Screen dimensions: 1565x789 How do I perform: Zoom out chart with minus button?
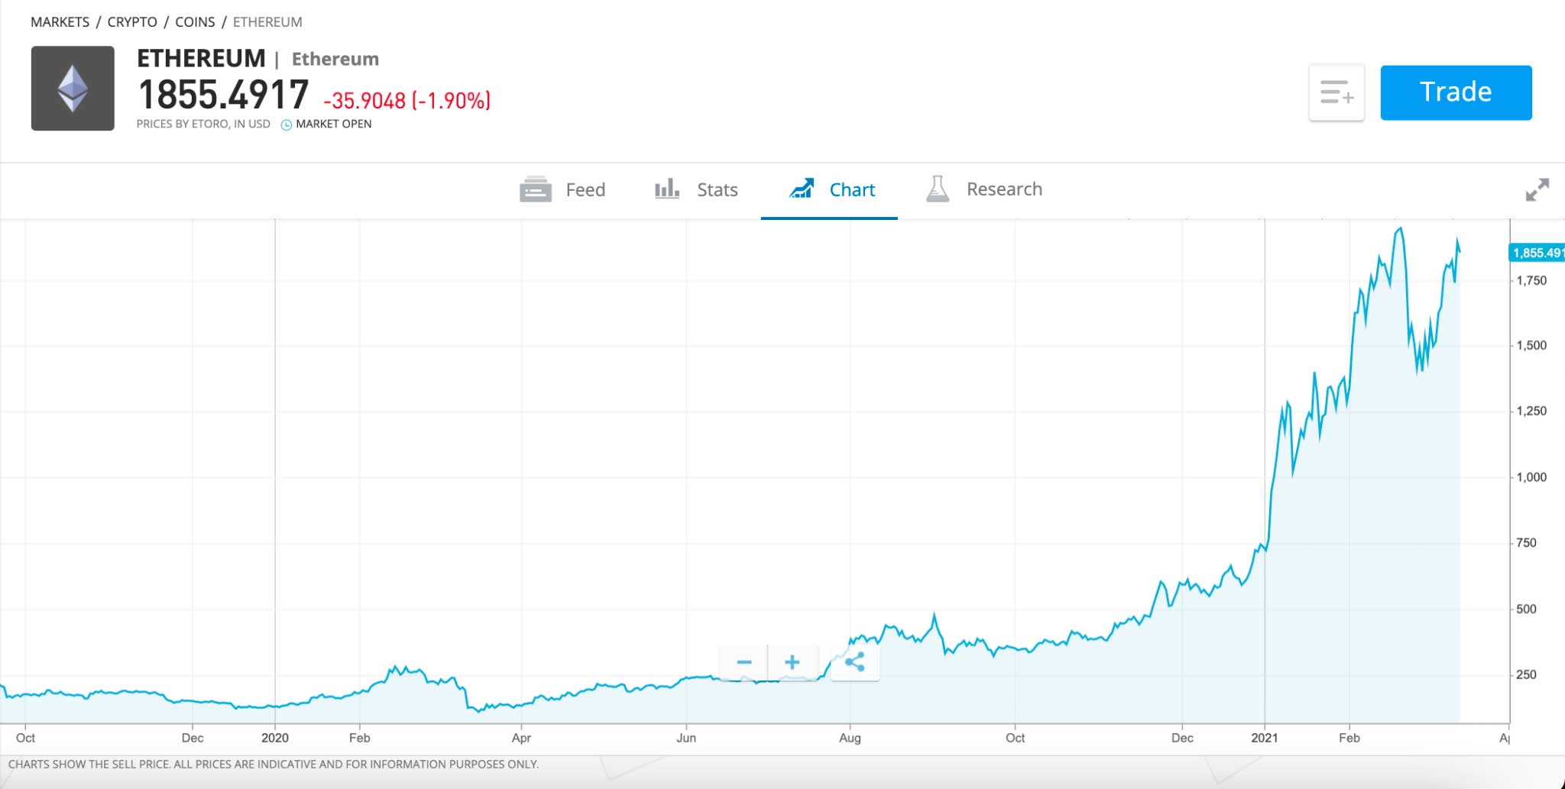click(744, 662)
